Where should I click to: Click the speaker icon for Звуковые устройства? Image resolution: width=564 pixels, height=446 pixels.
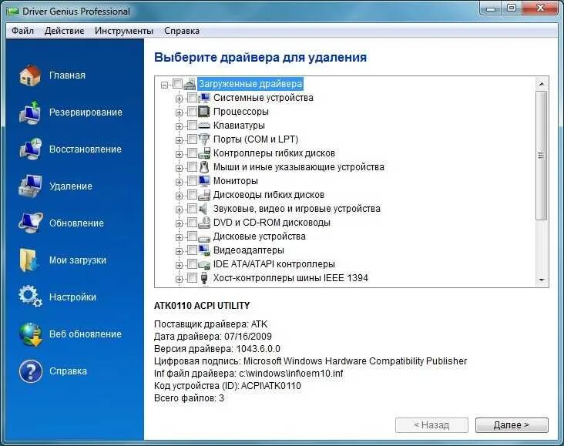tap(203, 209)
